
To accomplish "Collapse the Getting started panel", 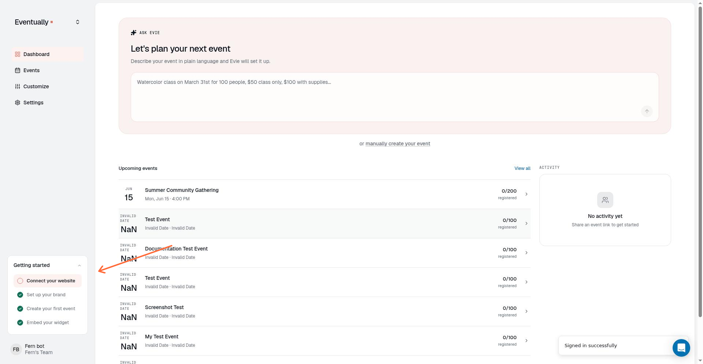I will coord(79,265).
